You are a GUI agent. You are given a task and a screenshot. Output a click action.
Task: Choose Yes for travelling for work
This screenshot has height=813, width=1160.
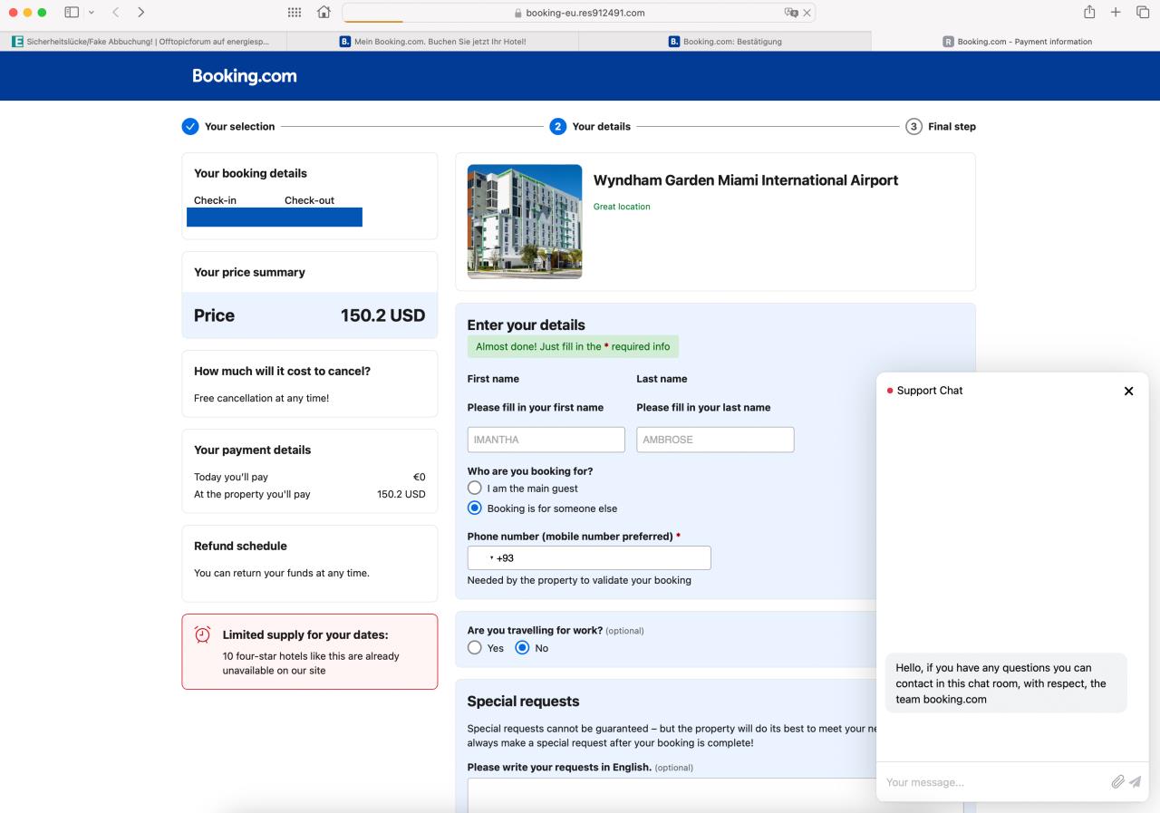click(x=475, y=648)
